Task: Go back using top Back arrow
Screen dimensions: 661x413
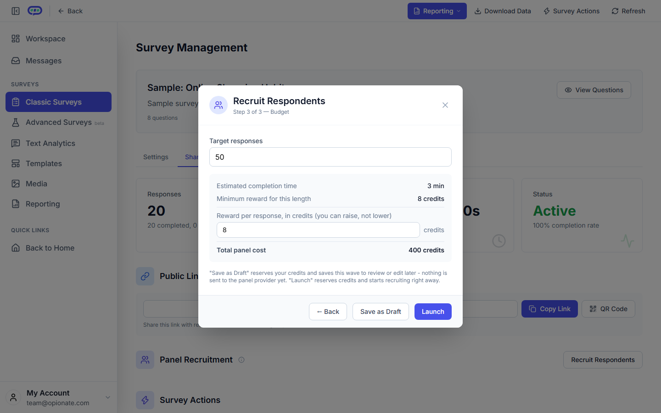Action: (70, 11)
